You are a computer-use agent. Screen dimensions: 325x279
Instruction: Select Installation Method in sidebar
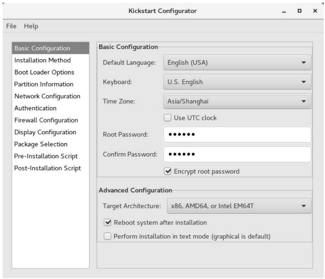[42, 61]
